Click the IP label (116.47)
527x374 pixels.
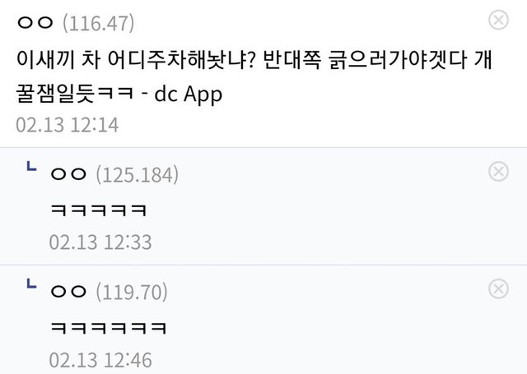99,24
